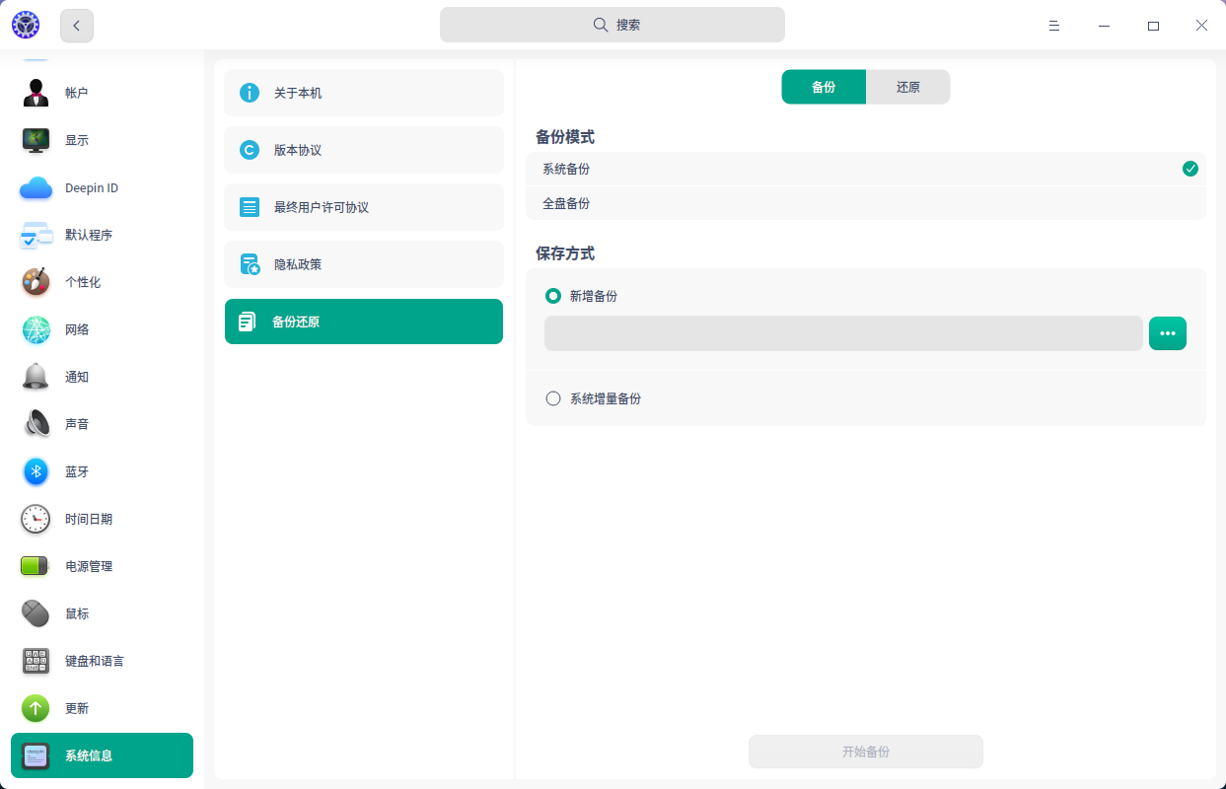Open the 隐私政策 entry
Screen dimensions: 1226x789
pyautogui.click(x=364, y=264)
